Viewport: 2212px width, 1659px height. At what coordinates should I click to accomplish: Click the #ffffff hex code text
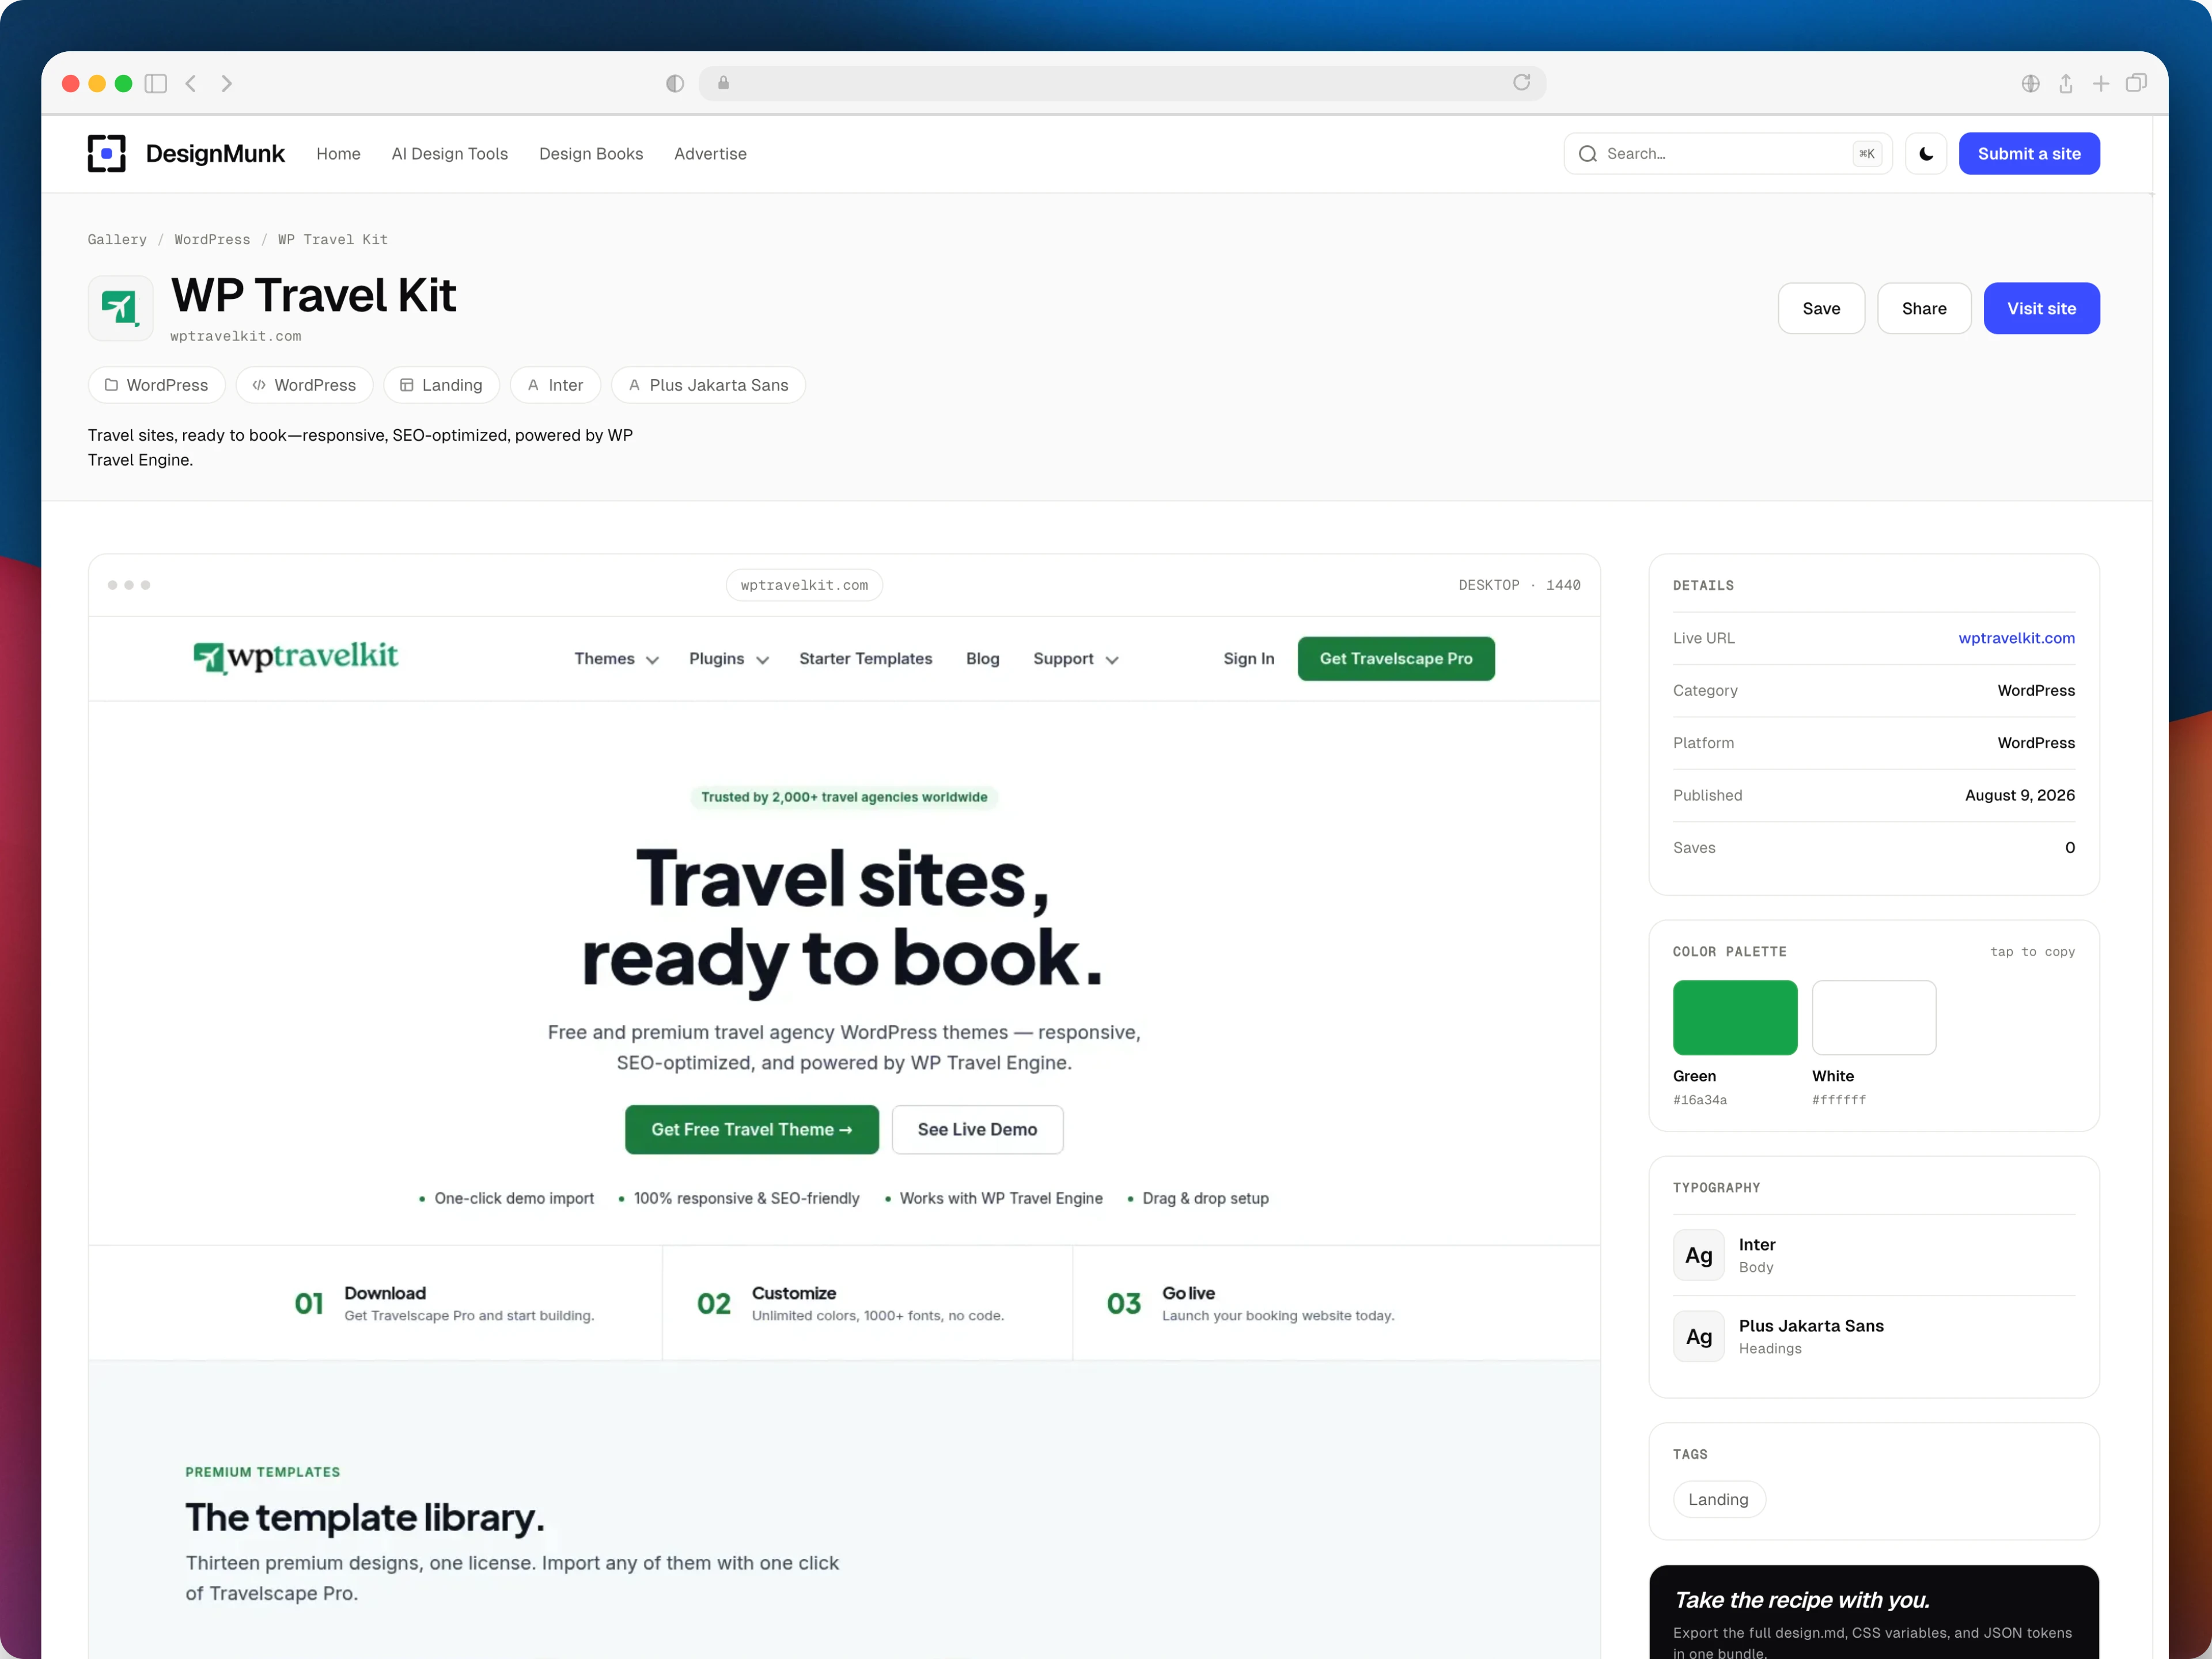click(x=1838, y=1100)
